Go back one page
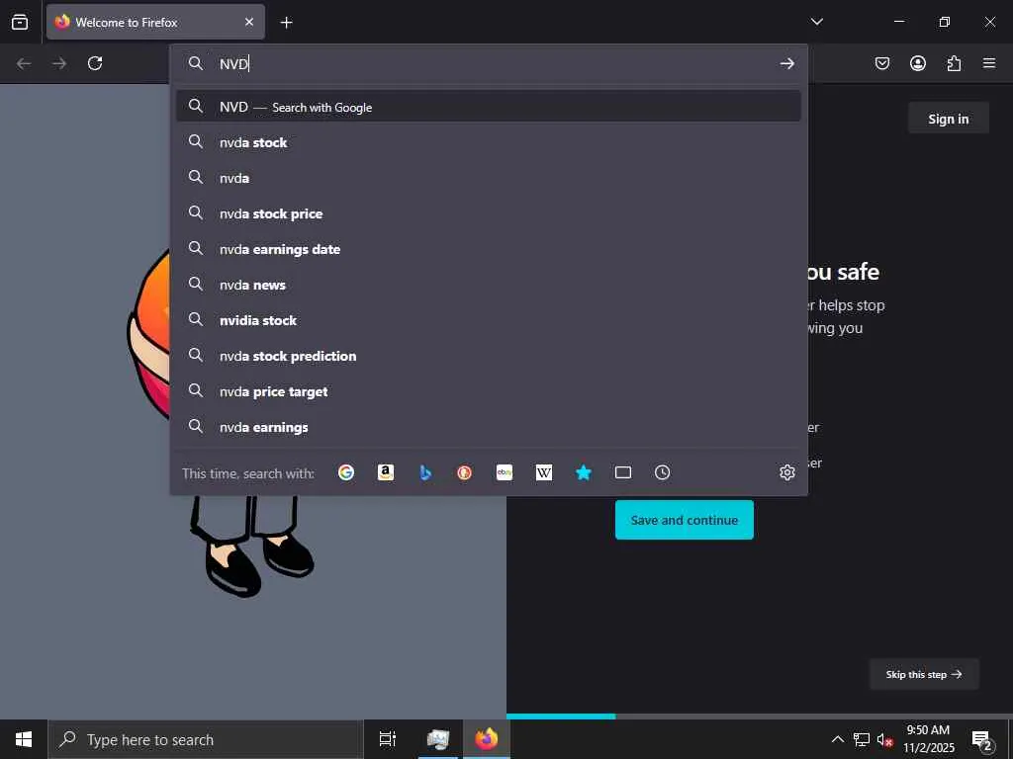Screen dimensions: 1013x759 coord(24,63)
